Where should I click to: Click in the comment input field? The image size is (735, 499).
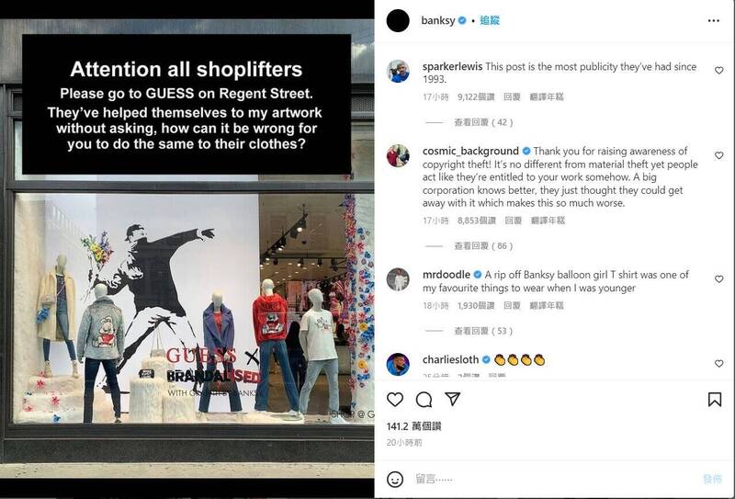pos(553,479)
